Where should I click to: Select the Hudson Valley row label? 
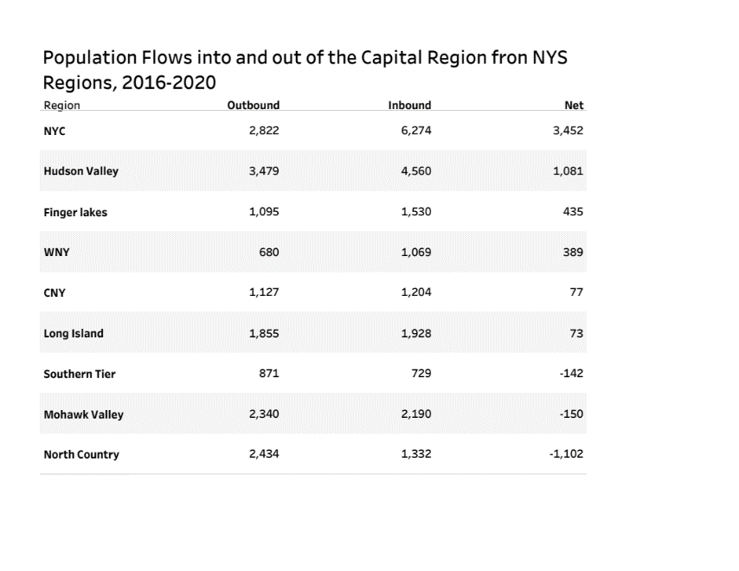(x=80, y=171)
